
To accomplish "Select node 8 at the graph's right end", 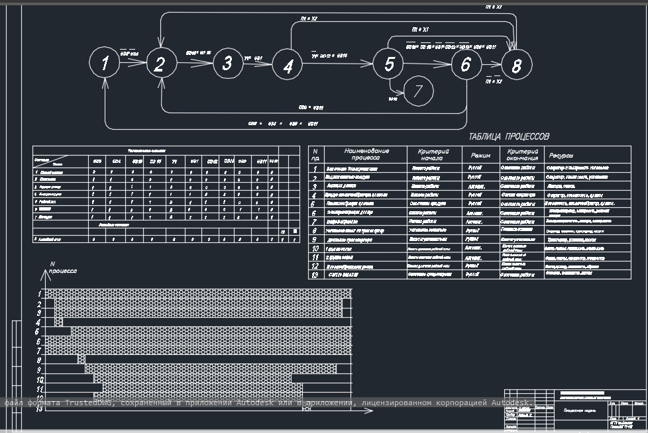I will coord(516,65).
